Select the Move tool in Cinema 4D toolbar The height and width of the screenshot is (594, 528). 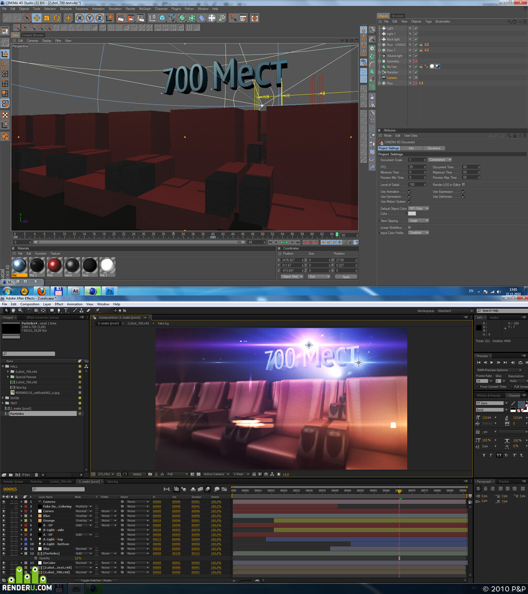click(37, 18)
